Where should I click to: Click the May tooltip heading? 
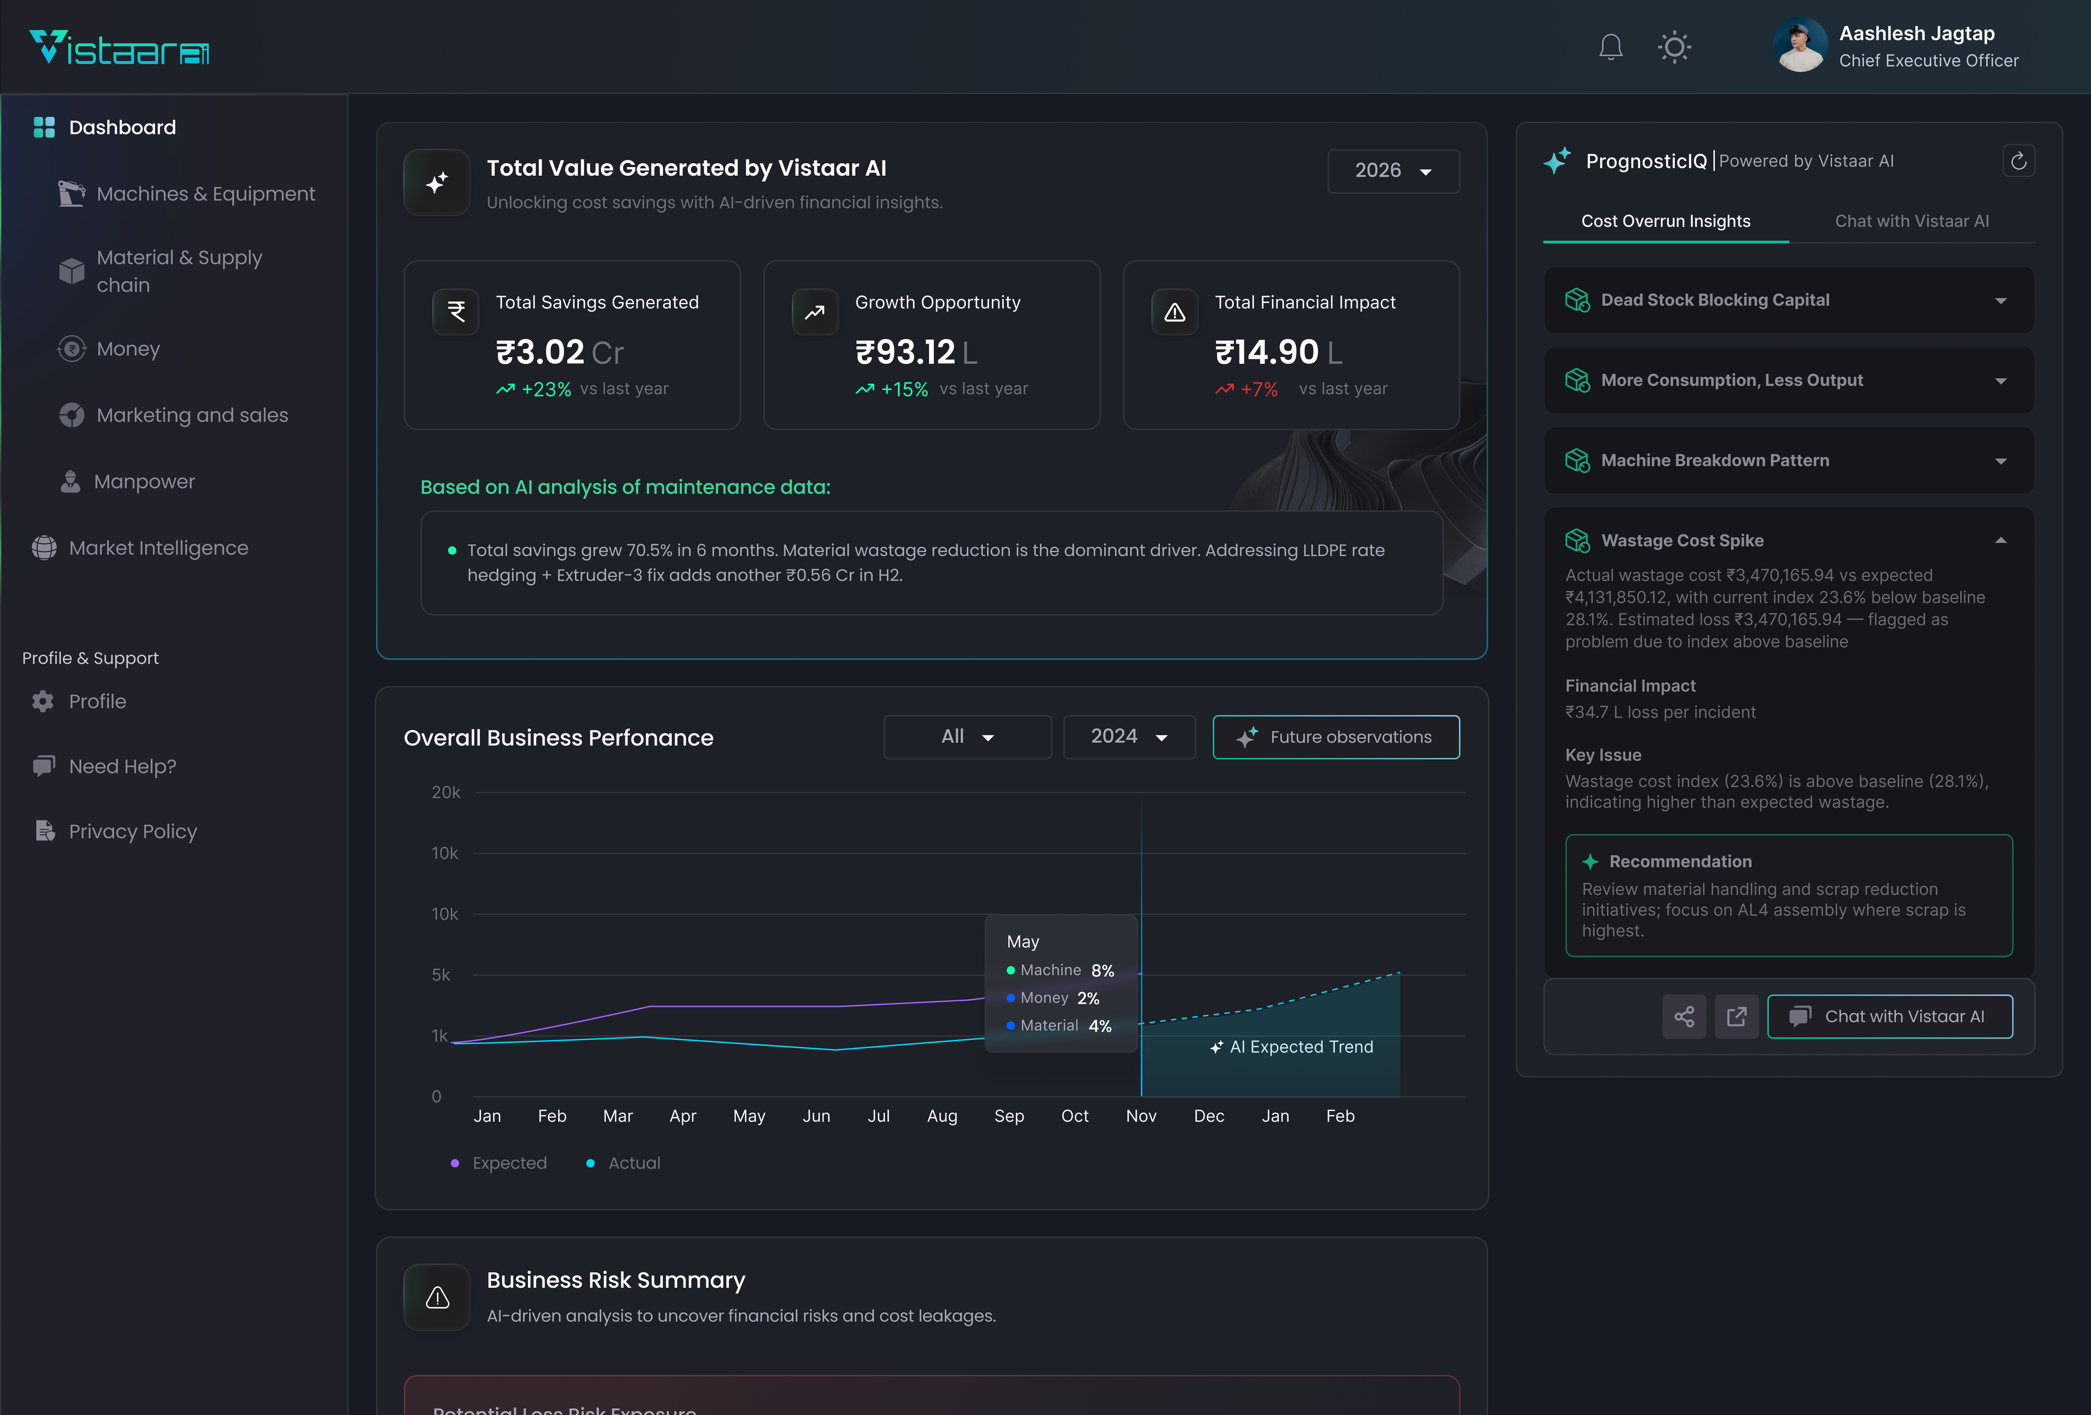pos(1023,942)
